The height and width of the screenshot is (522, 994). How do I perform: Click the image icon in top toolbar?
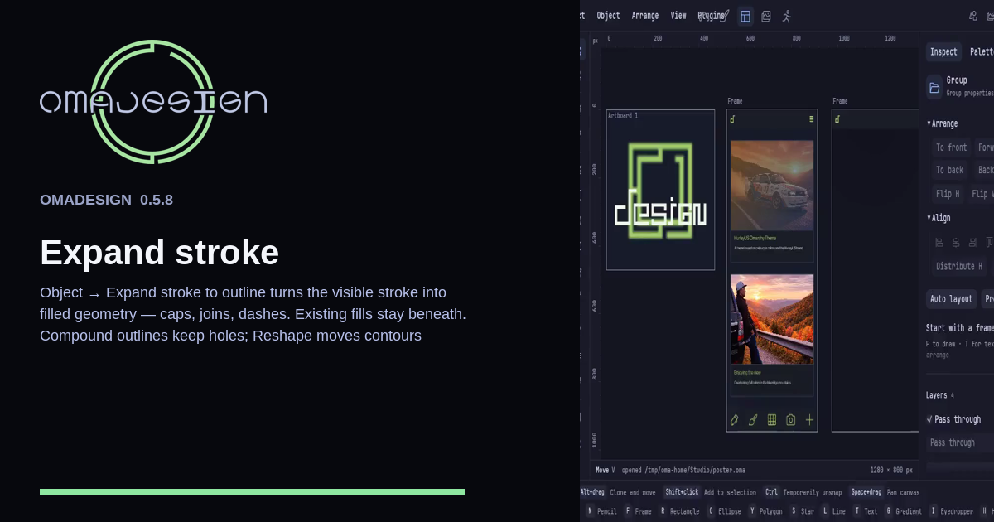tap(766, 16)
